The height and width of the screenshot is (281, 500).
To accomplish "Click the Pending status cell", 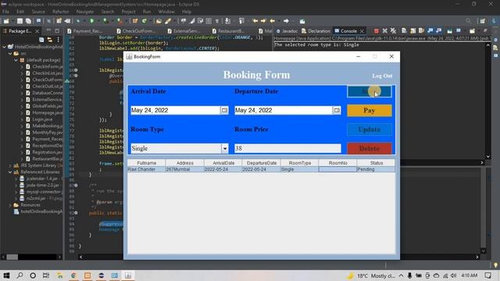I will pos(376,169).
